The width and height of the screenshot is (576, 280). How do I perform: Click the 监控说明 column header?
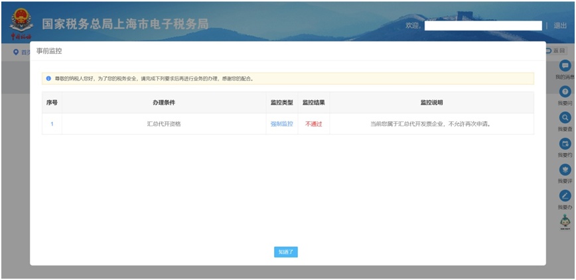[431, 103]
